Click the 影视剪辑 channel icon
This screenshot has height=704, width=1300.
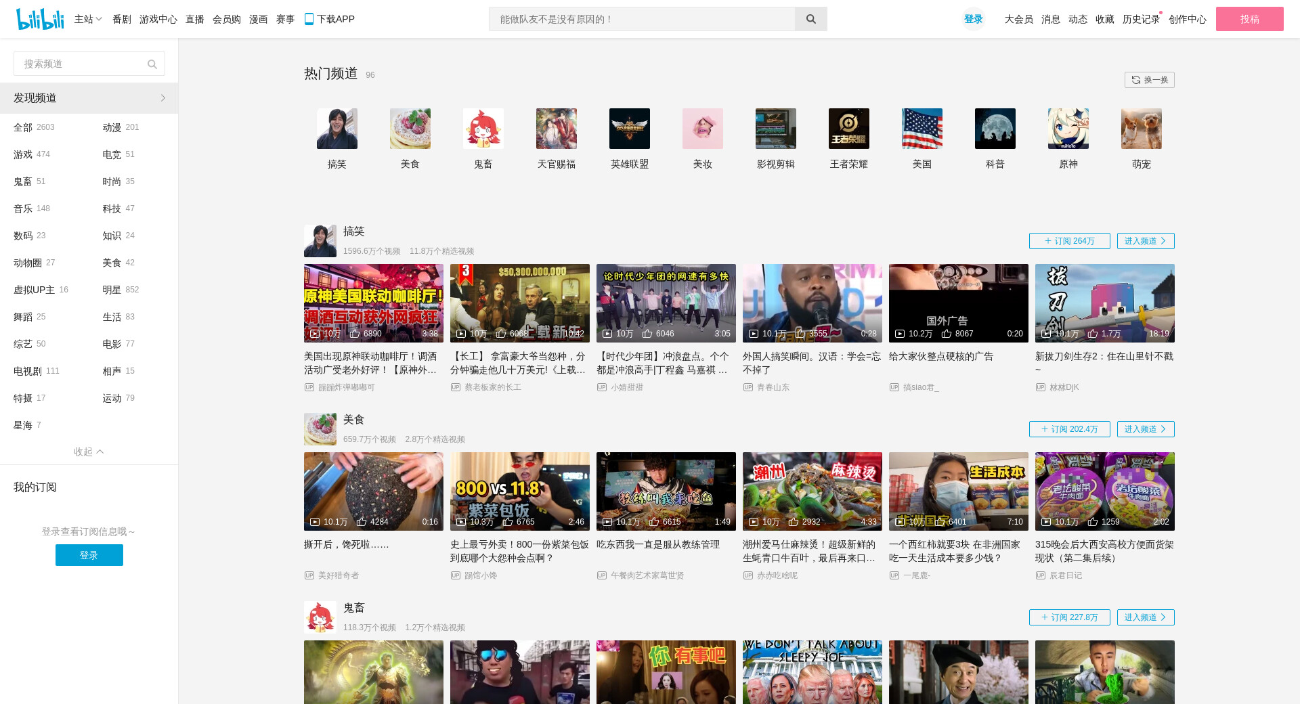[x=775, y=129]
